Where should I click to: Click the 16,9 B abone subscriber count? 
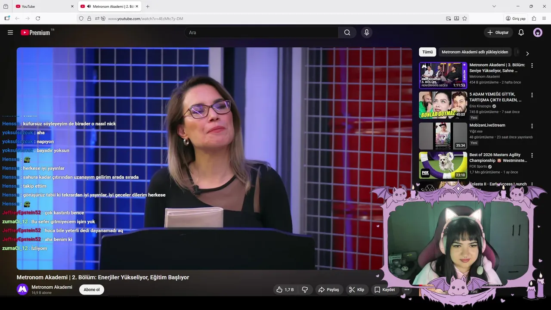pos(41,293)
